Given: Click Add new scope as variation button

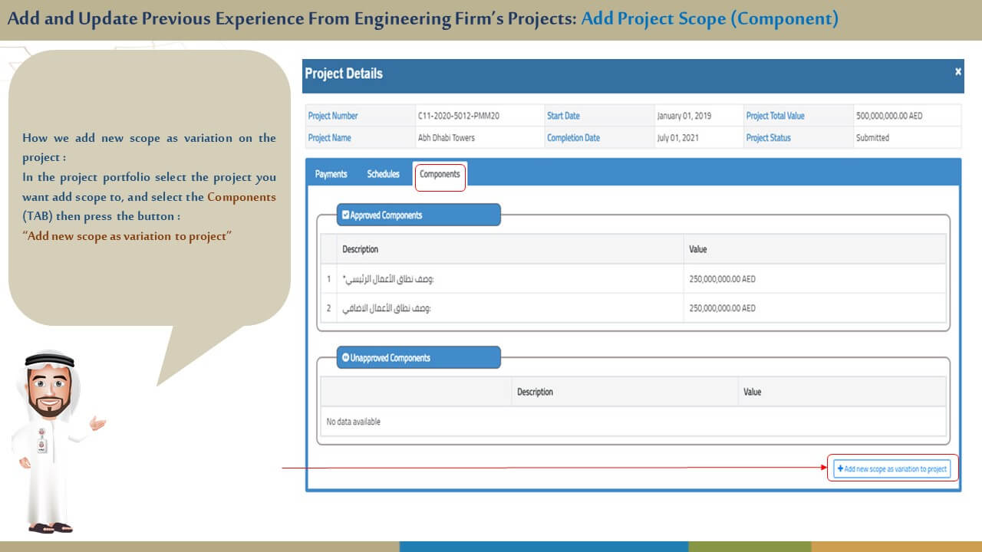Looking at the screenshot, I should (x=891, y=468).
